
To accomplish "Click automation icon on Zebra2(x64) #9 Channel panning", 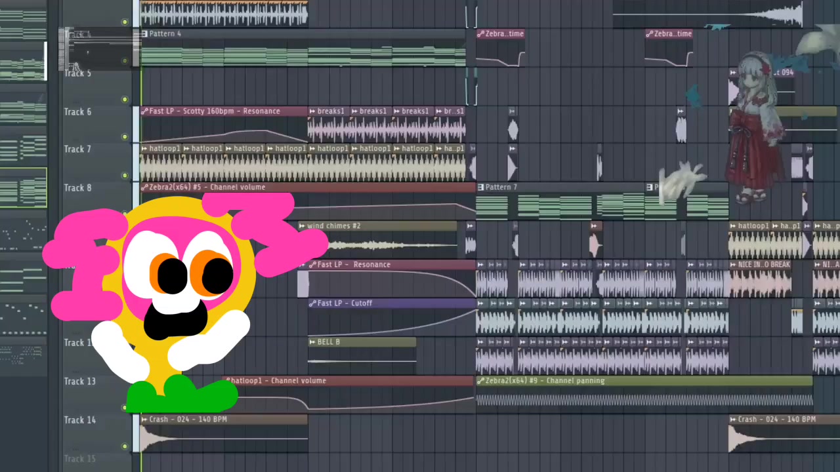I will (480, 381).
